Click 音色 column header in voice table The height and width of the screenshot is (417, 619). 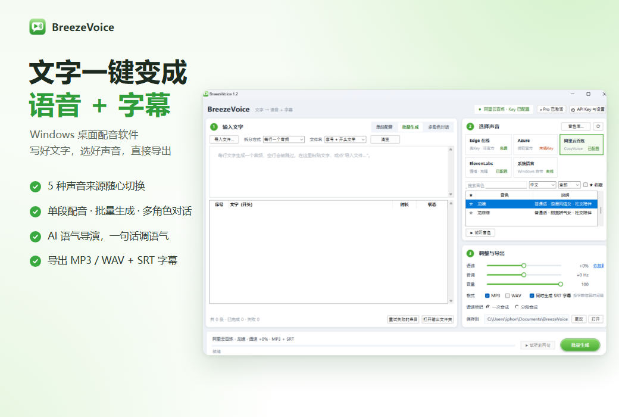point(504,195)
